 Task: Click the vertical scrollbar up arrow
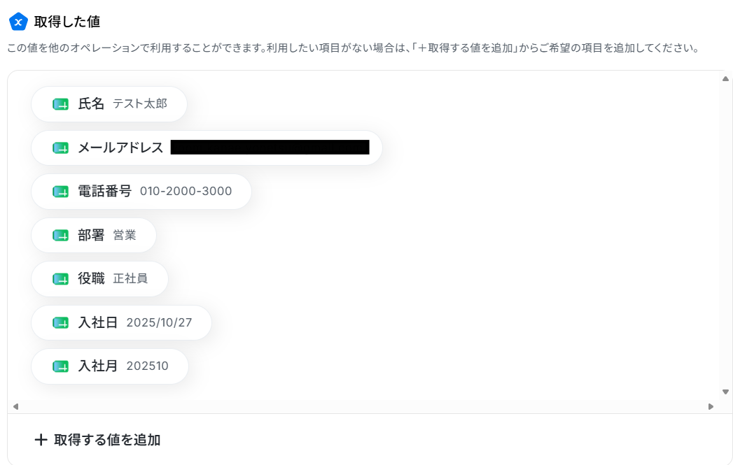coord(725,79)
